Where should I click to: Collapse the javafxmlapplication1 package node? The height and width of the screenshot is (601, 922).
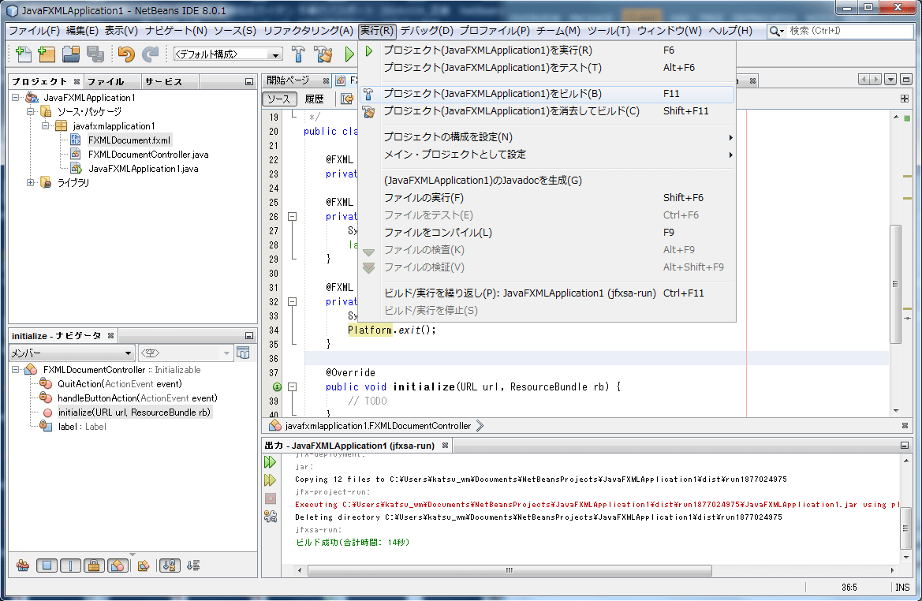tap(45, 126)
